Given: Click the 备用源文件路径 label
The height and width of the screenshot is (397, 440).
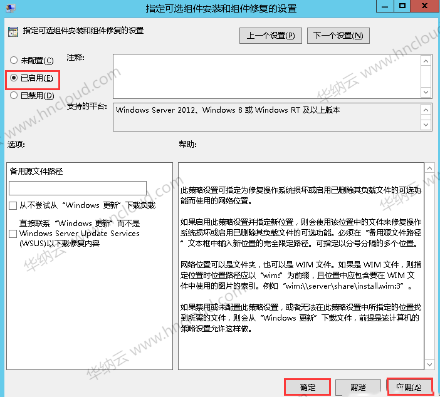Looking at the screenshot, I should click(x=36, y=172).
